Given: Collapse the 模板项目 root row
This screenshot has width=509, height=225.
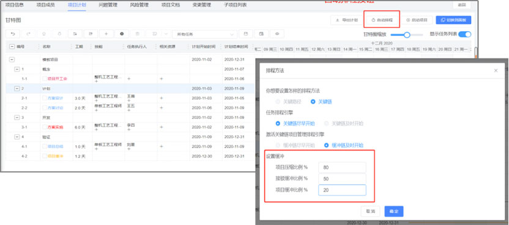Looking at the screenshot, I should click(12, 60).
